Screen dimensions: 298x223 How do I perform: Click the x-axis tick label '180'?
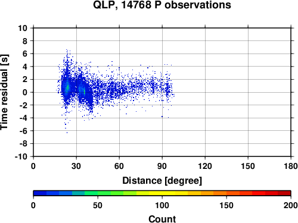tap(291, 166)
